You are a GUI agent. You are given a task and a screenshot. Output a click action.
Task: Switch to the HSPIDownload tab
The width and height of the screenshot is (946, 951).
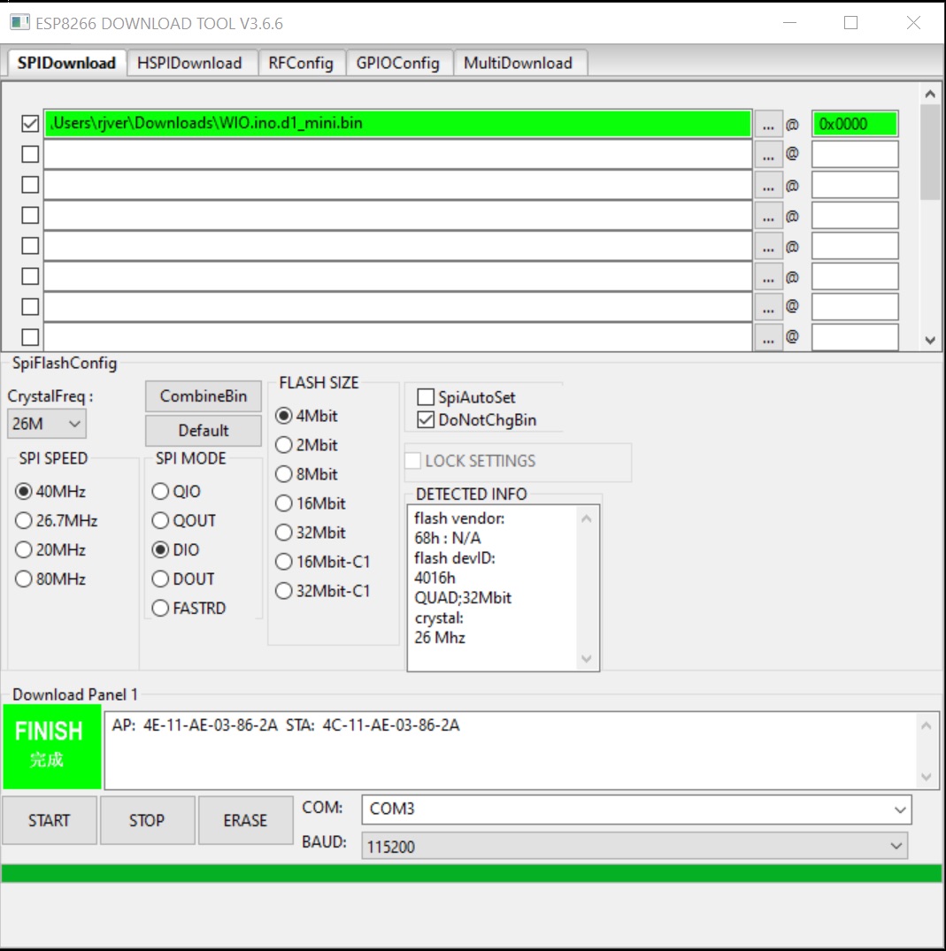[189, 63]
